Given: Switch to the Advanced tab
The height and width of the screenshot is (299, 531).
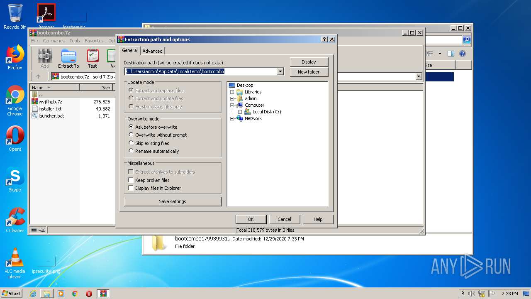Looking at the screenshot, I should [153, 51].
